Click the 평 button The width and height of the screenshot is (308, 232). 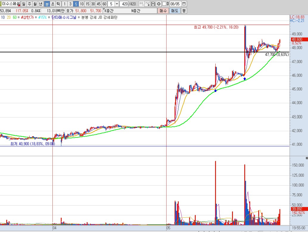point(184,11)
